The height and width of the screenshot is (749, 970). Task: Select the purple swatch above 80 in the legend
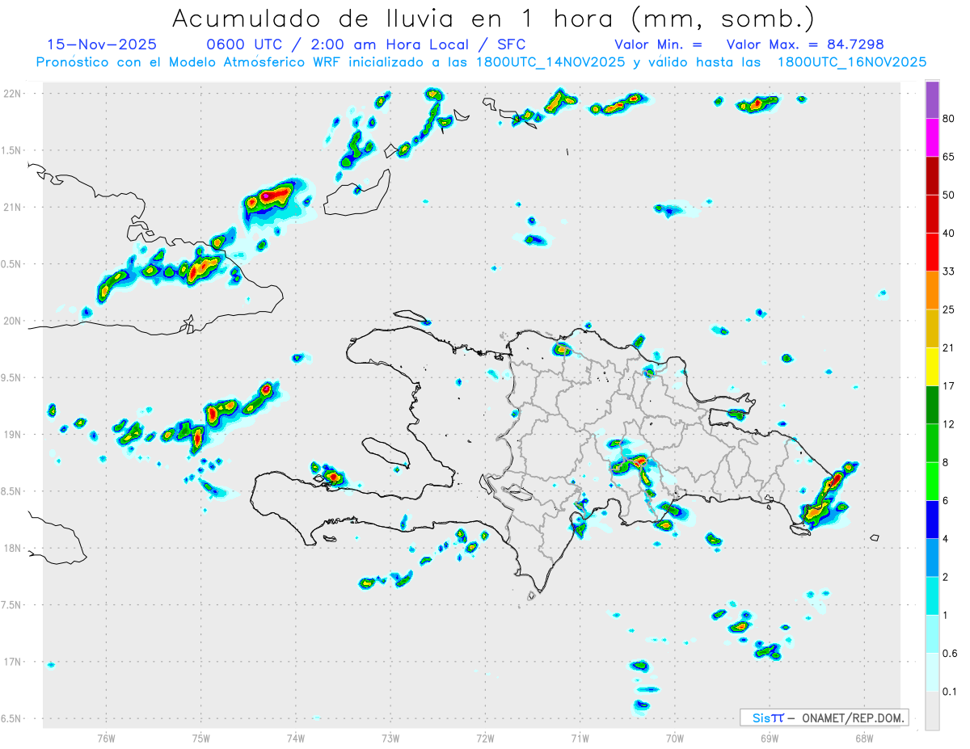coord(932,99)
